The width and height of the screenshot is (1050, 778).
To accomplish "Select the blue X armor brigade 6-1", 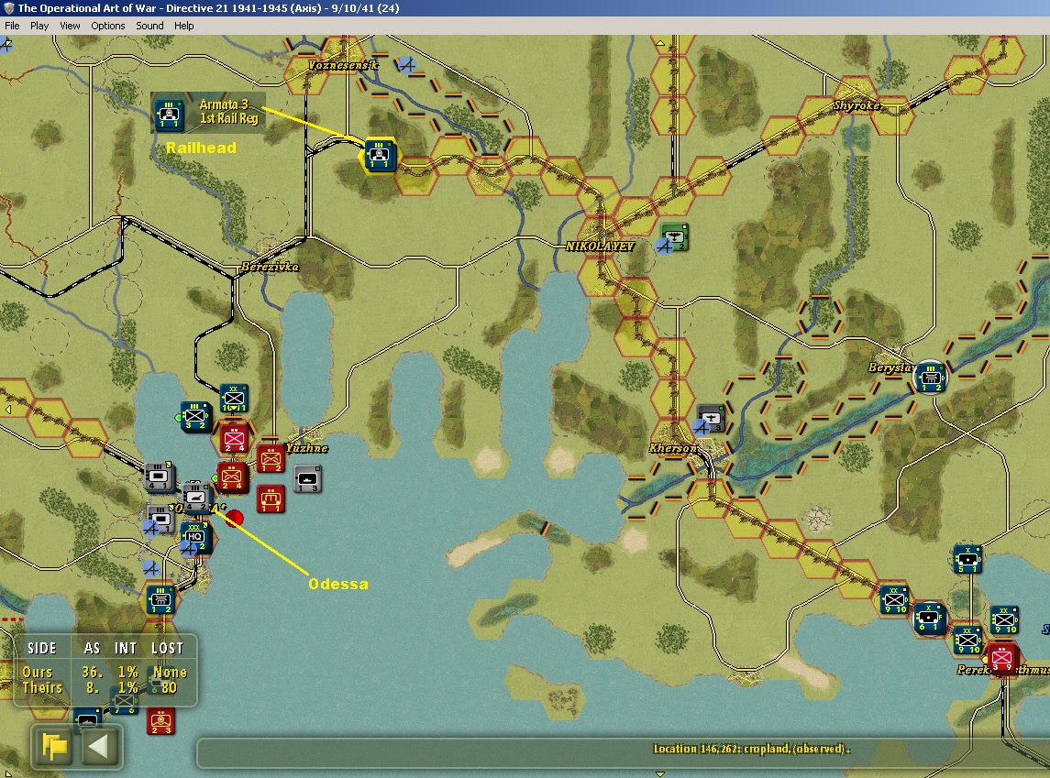I will click(930, 618).
